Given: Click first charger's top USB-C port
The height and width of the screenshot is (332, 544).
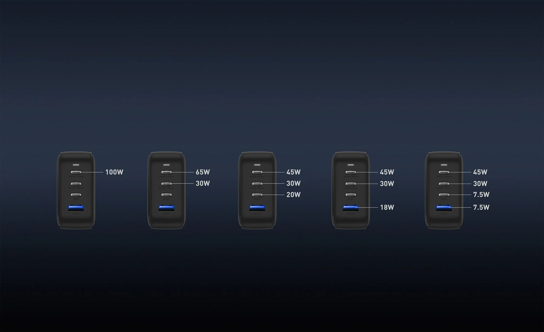Looking at the screenshot, I should click(76, 172).
